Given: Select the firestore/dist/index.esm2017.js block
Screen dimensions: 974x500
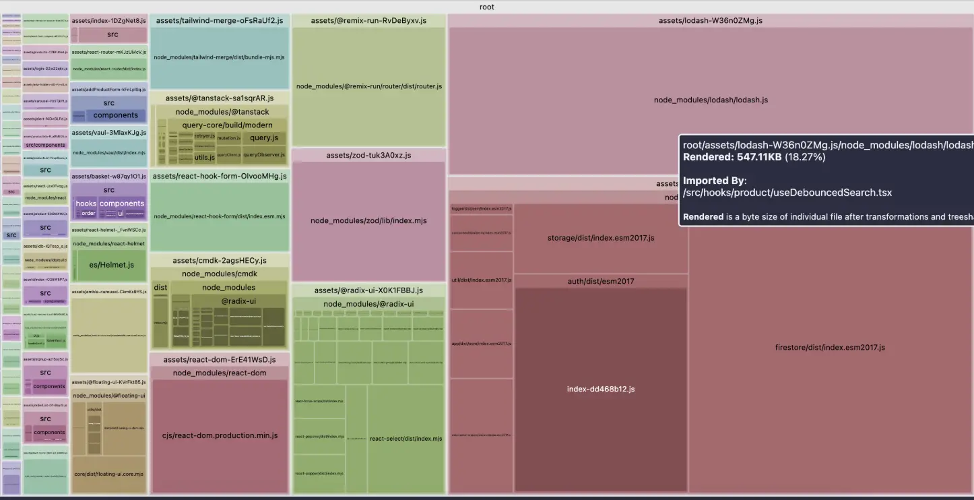Looking at the screenshot, I should pos(830,348).
